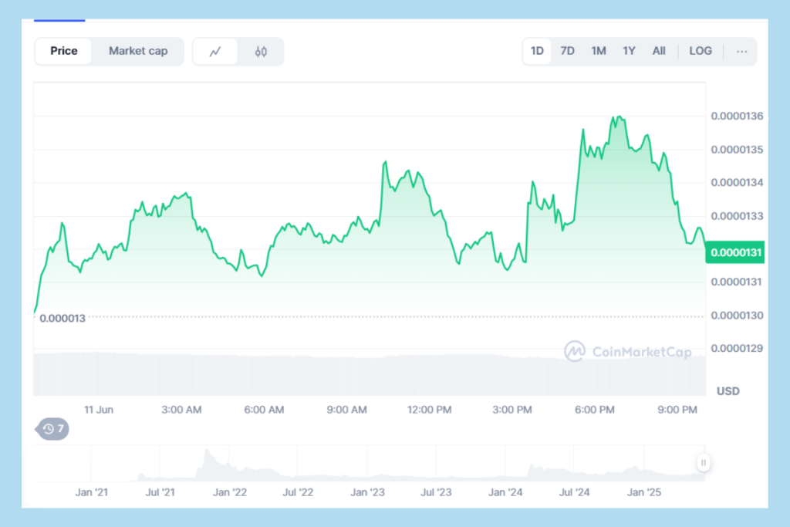Select the Price tab
This screenshot has height=527, width=790.
(64, 51)
